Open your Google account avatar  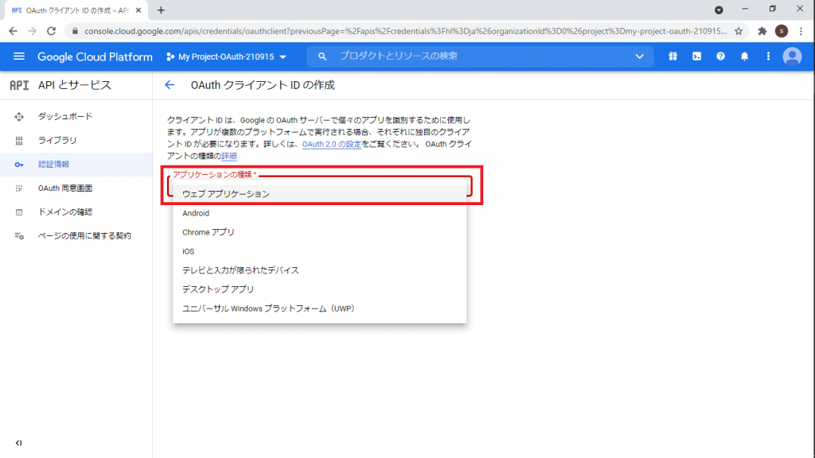[x=792, y=56]
